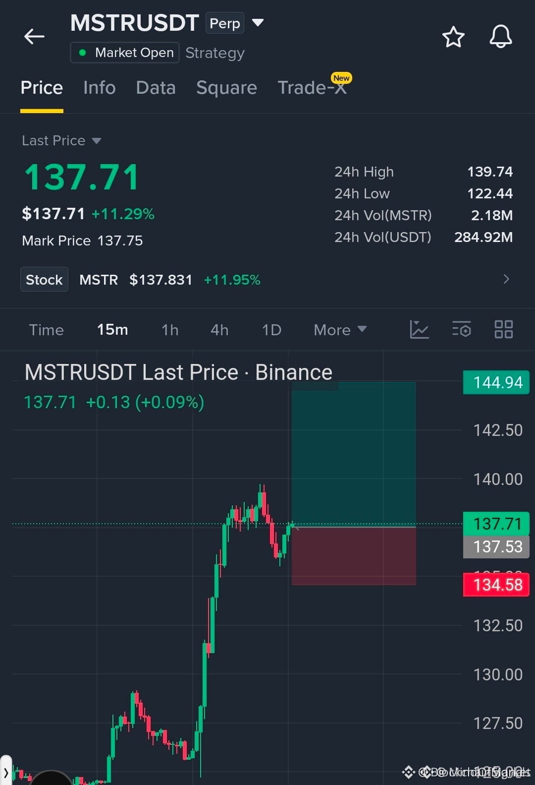Open the grid layout icon
535x785 pixels.
(x=503, y=329)
